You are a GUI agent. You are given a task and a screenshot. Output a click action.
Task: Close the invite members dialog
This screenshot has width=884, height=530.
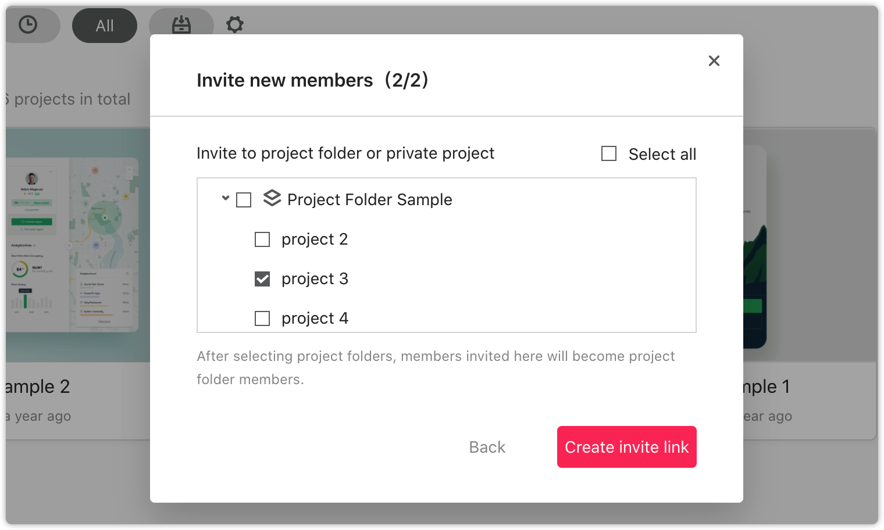(x=714, y=60)
